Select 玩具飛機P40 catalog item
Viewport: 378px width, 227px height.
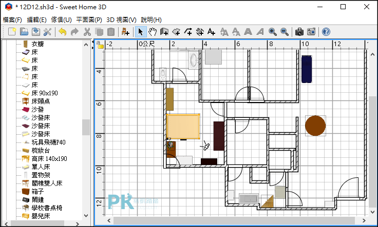48,142
